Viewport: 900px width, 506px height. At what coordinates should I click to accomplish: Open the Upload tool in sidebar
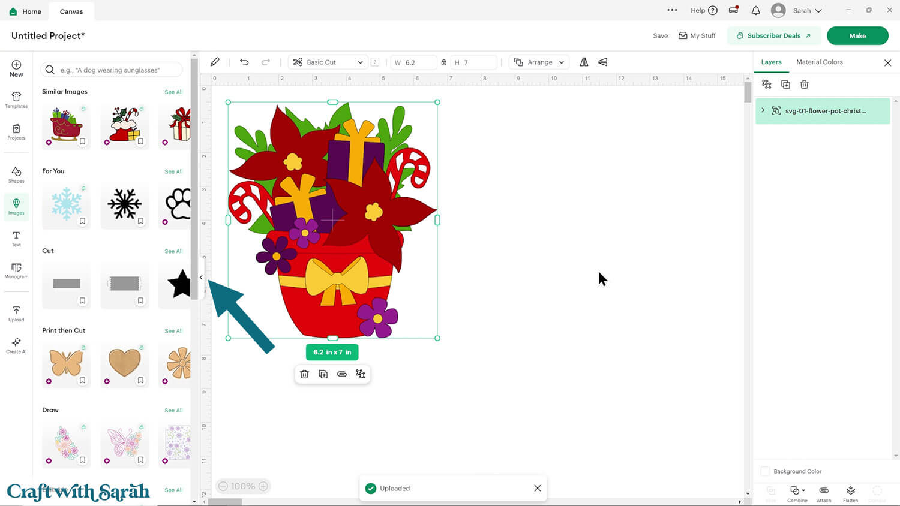tap(16, 313)
